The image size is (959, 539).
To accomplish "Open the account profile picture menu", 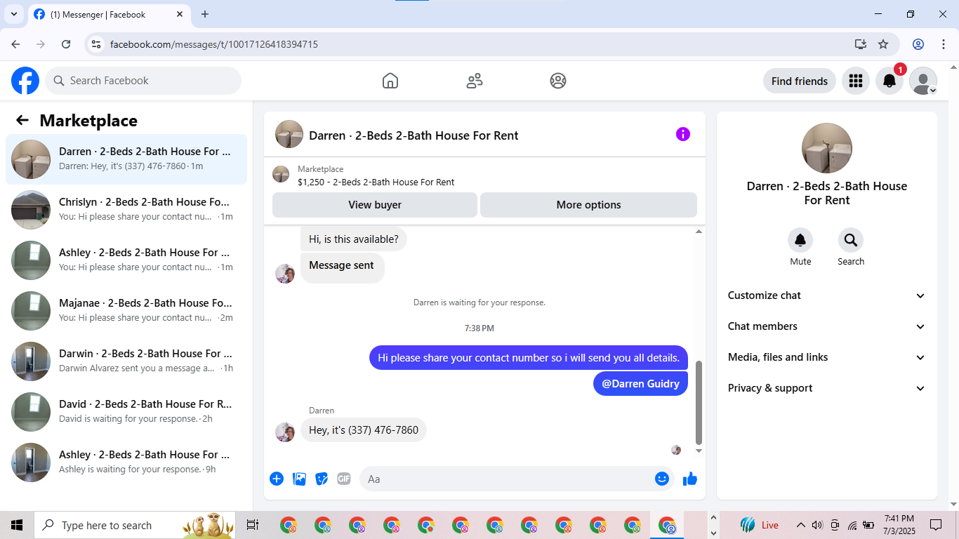I will point(923,81).
